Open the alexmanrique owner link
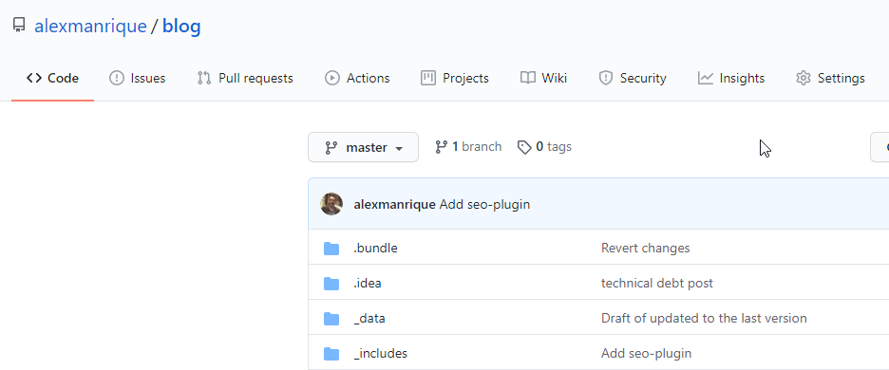 (x=91, y=26)
